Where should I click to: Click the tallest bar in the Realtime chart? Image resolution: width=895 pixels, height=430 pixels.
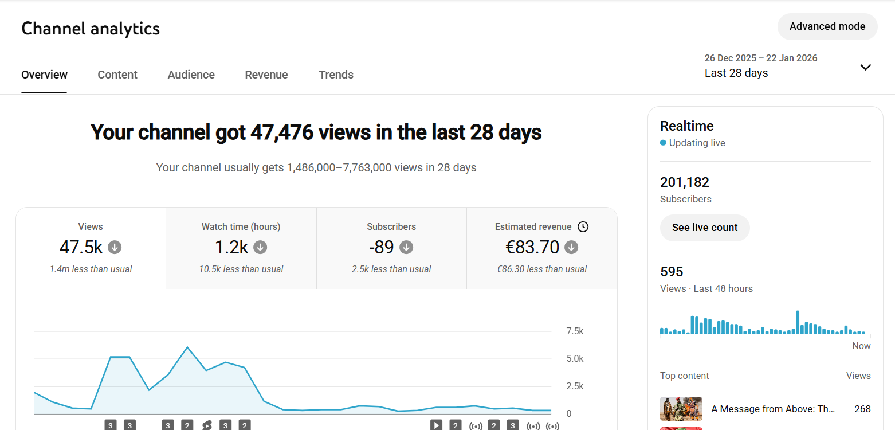tap(797, 322)
